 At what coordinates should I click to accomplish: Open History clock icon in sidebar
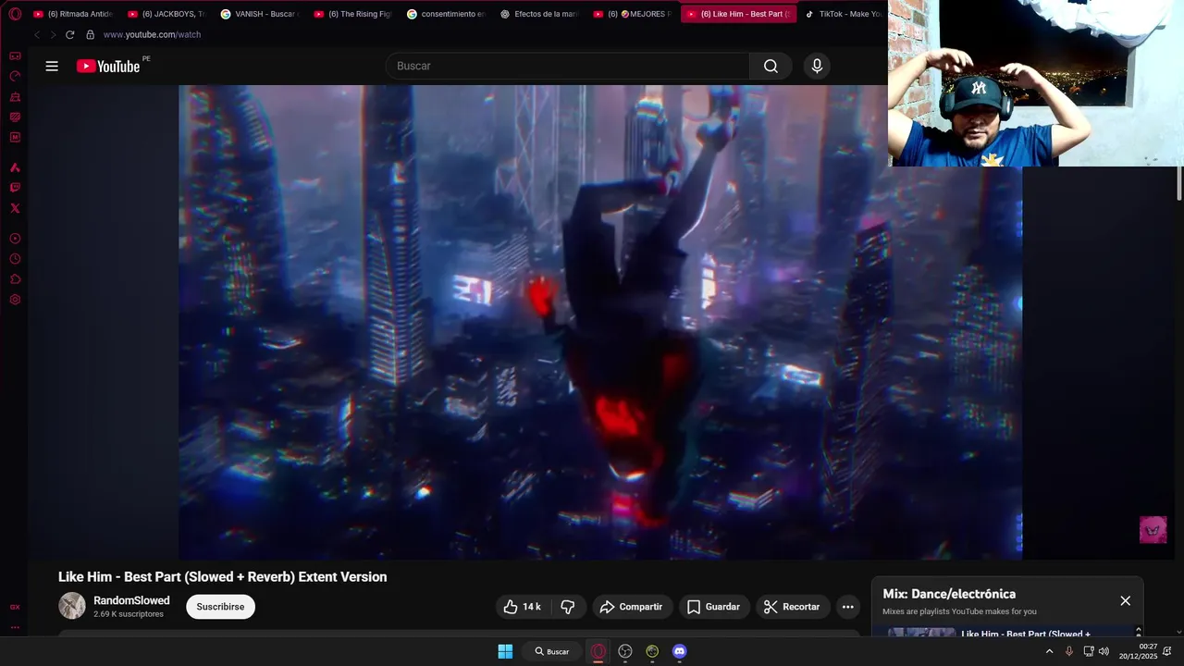15,259
